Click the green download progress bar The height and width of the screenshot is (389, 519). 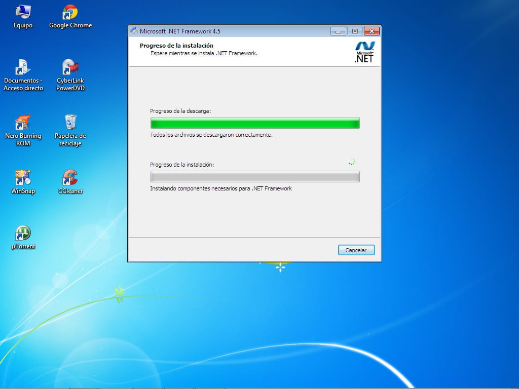tap(255, 123)
